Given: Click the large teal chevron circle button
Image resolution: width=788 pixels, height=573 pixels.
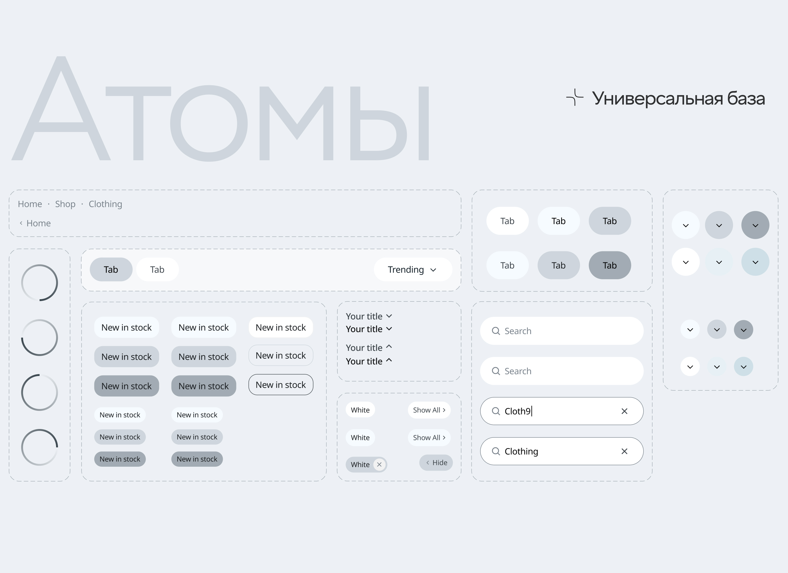Looking at the screenshot, I should tap(755, 262).
